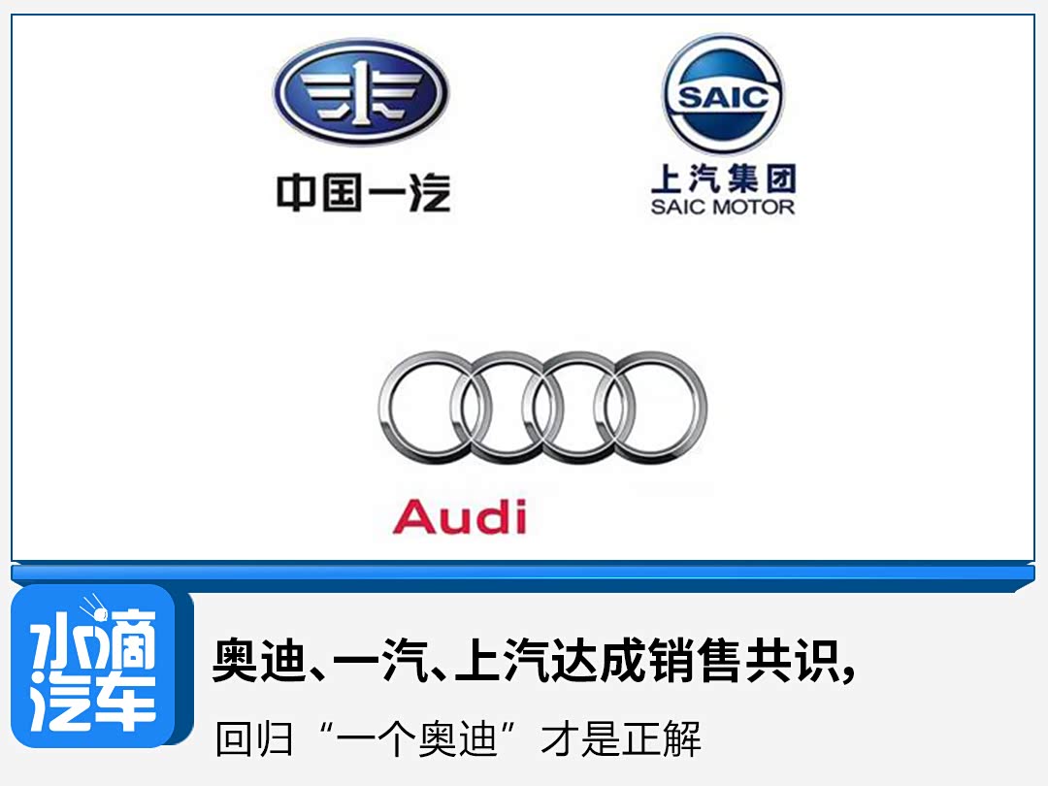Click the 中国一汽 text label
This screenshot has width=1048, height=786.
pyautogui.click(x=364, y=193)
